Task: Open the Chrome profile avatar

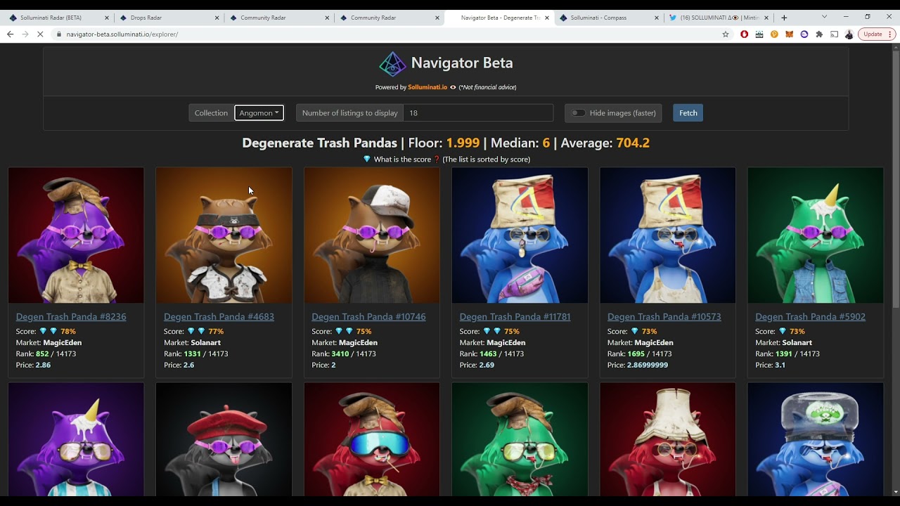Action: pos(849,34)
